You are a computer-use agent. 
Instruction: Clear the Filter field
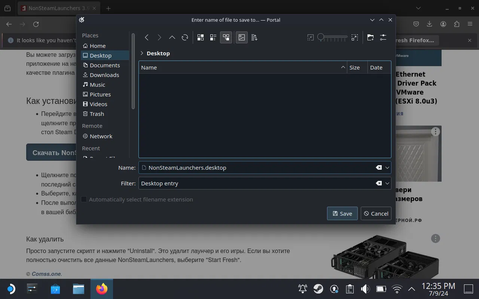(379, 183)
